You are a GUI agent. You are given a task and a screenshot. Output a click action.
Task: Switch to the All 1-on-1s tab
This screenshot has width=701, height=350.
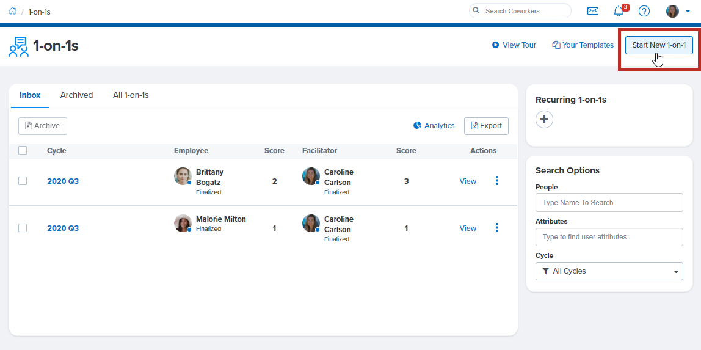pyautogui.click(x=131, y=95)
